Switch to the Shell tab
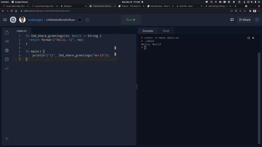The image size is (262, 147). (x=166, y=31)
